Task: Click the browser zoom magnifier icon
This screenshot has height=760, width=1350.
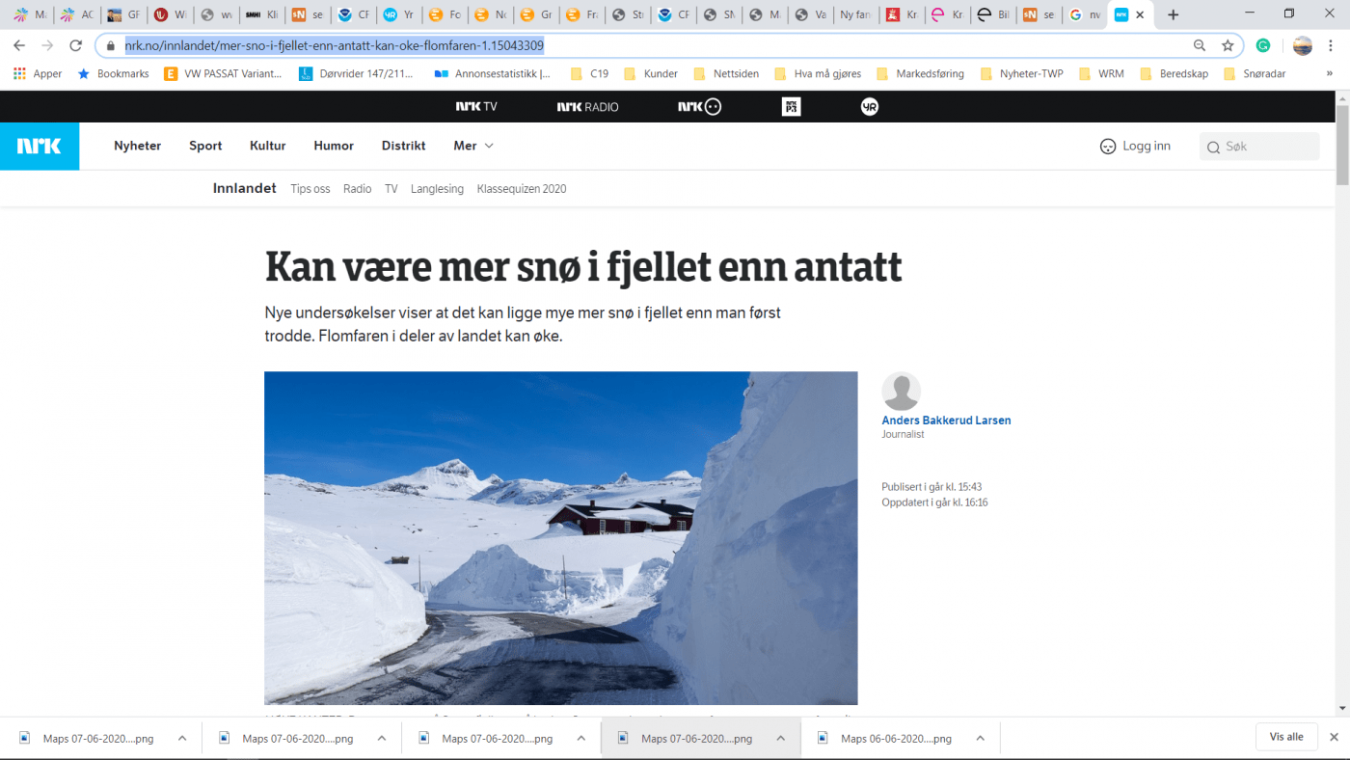Action: (1200, 45)
